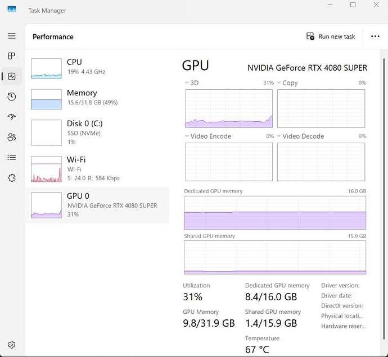Click the 15.6/31.8 GB (49%) memory text
388x357 pixels.
[93, 102]
